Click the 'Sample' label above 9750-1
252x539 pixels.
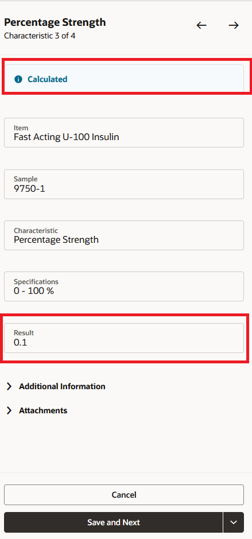click(25, 179)
